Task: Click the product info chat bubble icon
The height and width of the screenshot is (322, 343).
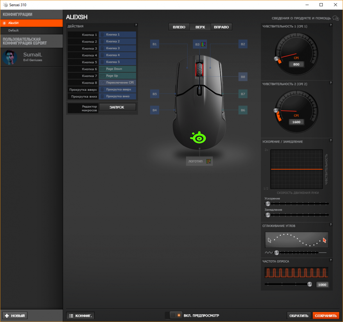Action: [x=336, y=18]
